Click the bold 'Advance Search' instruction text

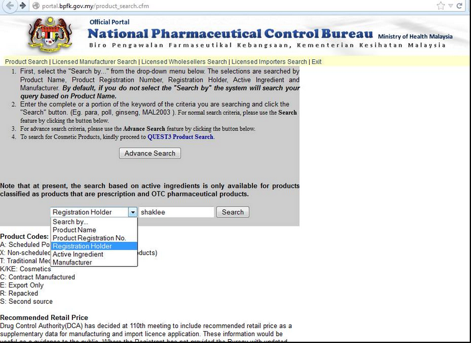pyautogui.click(x=144, y=128)
